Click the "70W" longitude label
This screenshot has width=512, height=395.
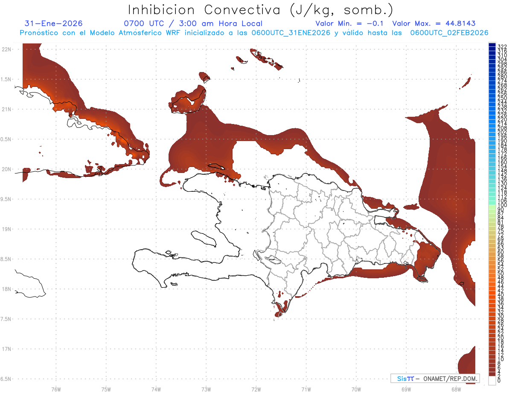click(x=356, y=389)
